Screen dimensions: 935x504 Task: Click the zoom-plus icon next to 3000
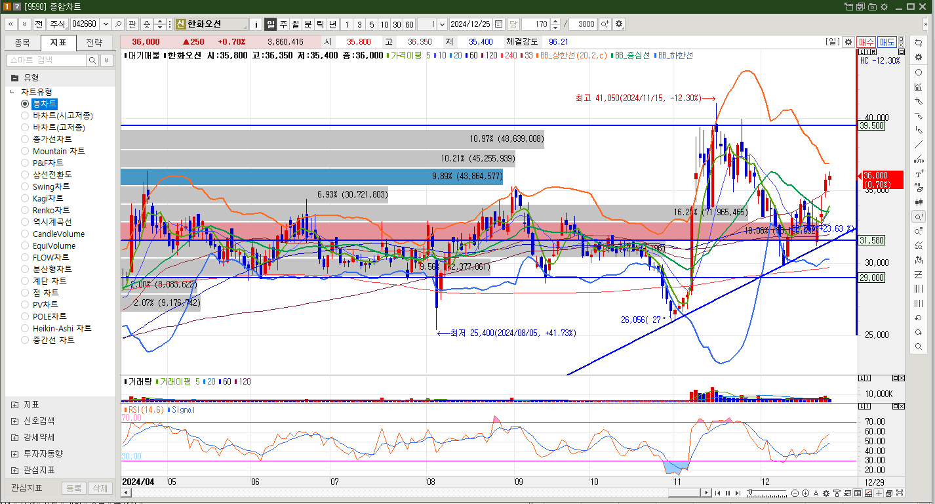[x=605, y=24]
